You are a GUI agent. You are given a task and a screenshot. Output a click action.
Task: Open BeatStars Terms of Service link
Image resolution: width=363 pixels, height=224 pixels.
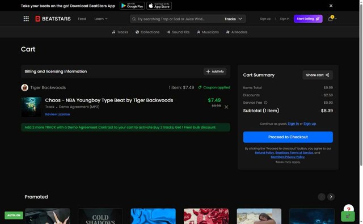294,153
